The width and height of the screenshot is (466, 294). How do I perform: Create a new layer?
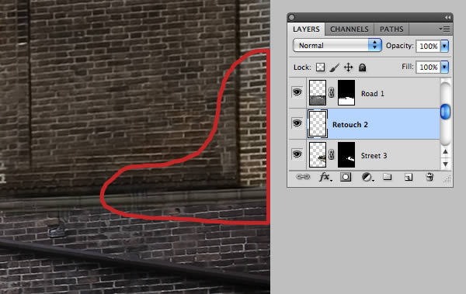pos(409,178)
